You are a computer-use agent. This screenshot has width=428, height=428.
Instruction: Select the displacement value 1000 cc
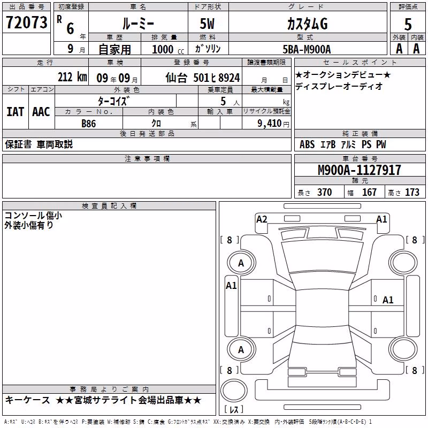pyautogui.click(x=168, y=49)
